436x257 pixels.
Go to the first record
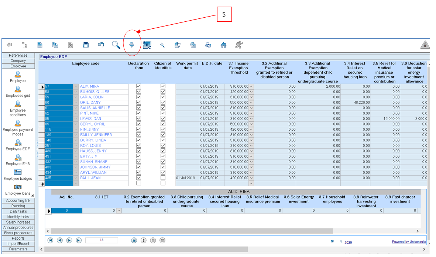click(x=50, y=240)
